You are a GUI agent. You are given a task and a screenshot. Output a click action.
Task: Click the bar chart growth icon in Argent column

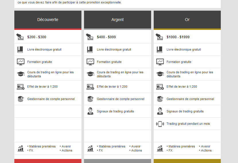tap(90, 148)
